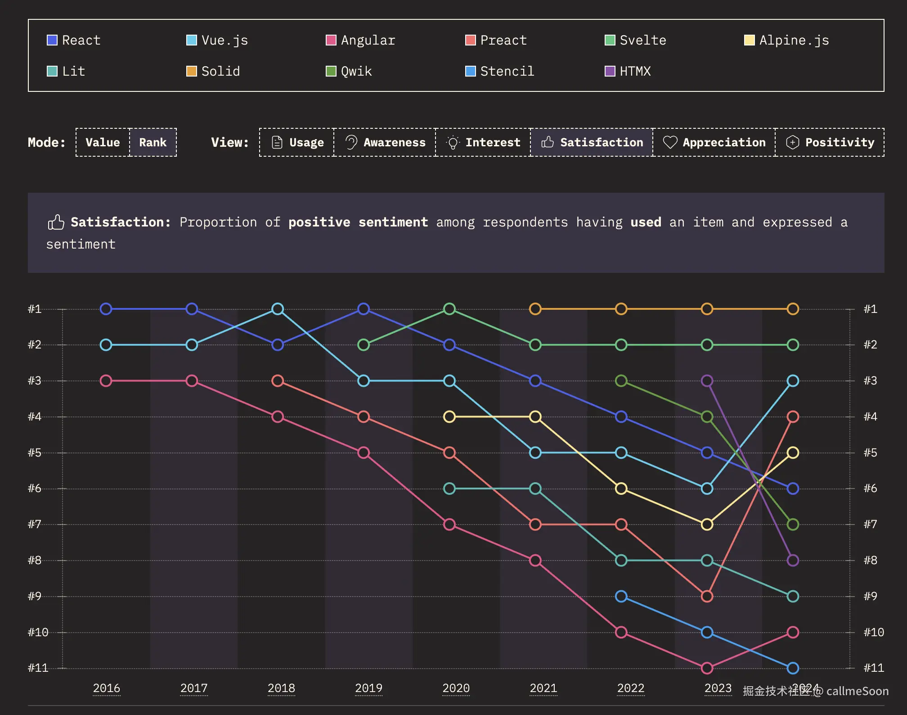Click the Positivity plus-circle icon
Screen dimensions: 907x715
792,142
